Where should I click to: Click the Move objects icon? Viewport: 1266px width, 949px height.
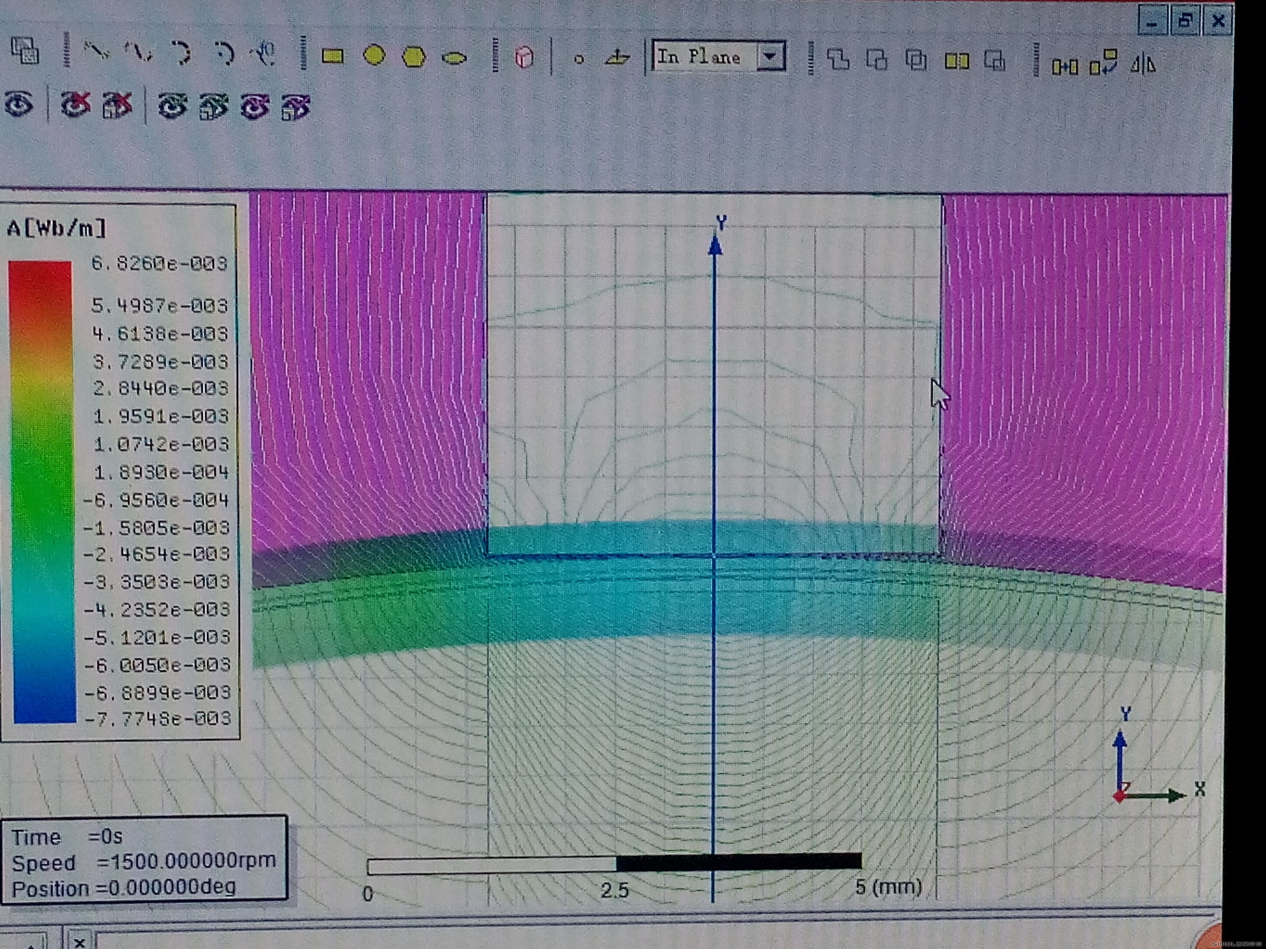point(1064,67)
